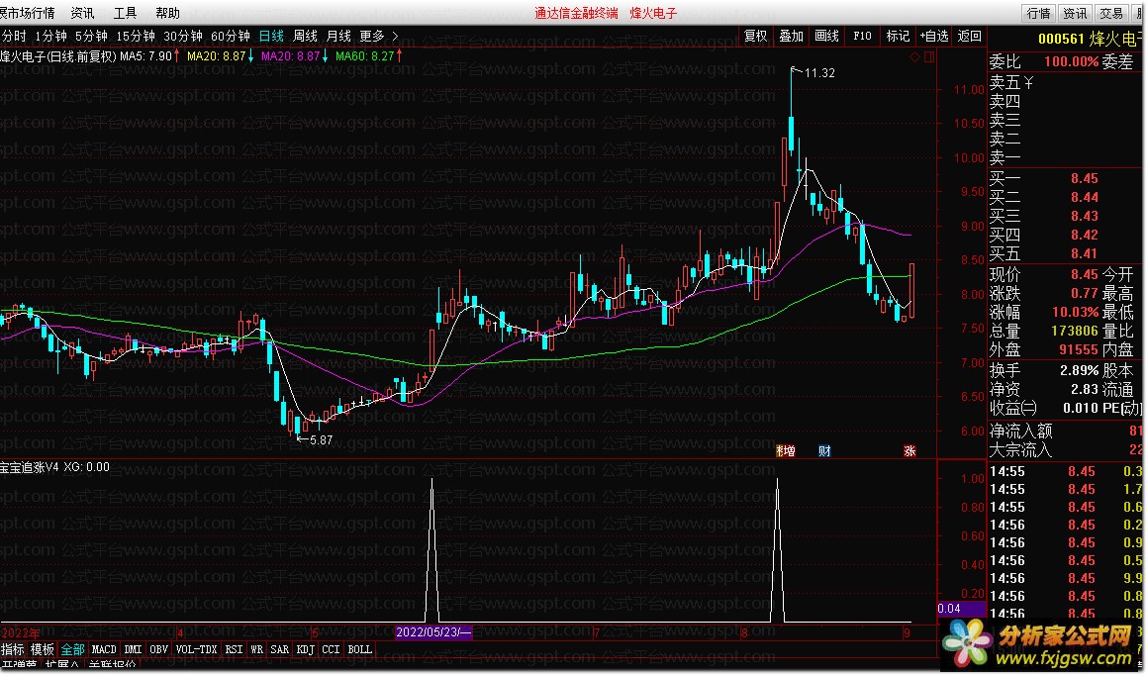Click the 资讯 button beside 交易
The width and height of the screenshot is (1148, 675).
[x=1075, y=13]
